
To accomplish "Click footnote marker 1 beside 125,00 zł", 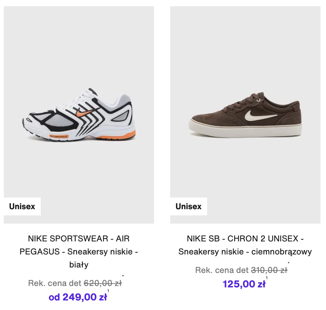I will [267, 278].
